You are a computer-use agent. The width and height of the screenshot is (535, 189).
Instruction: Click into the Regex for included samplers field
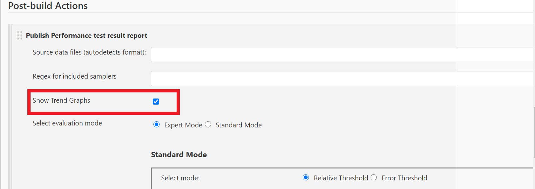[342, 78]
